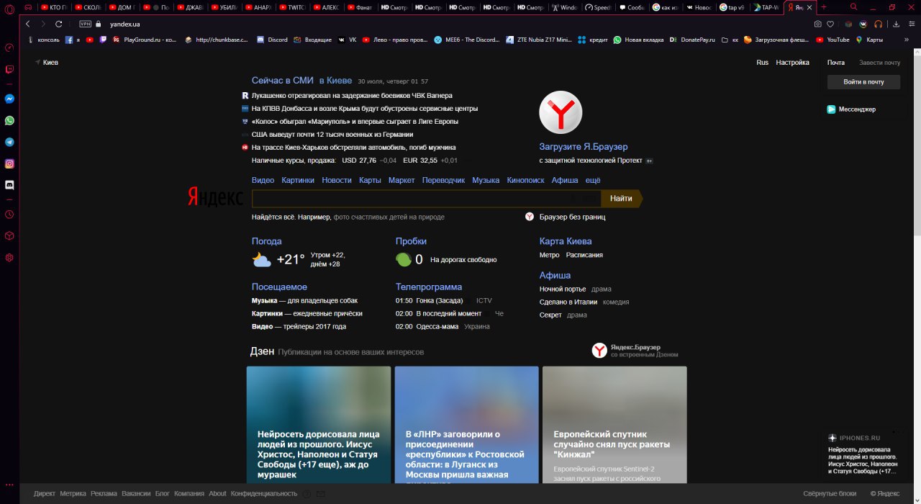Open Telegram in the sidebar
Viewport: 921px width, 504px height.
click(9, 142)
